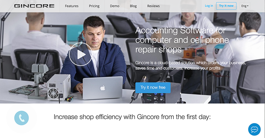Click the light blue phone callback icon

click(x=22, y=118)
